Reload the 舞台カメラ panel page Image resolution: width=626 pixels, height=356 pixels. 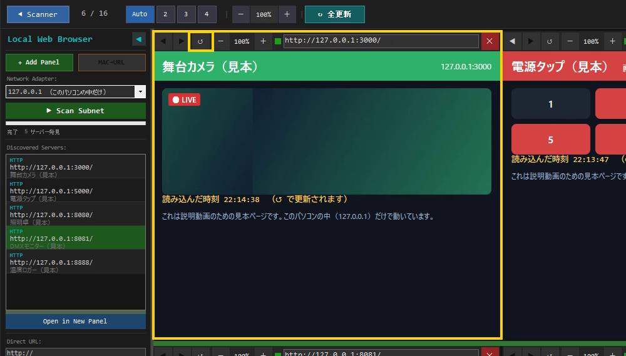click(x=200, y=41)
